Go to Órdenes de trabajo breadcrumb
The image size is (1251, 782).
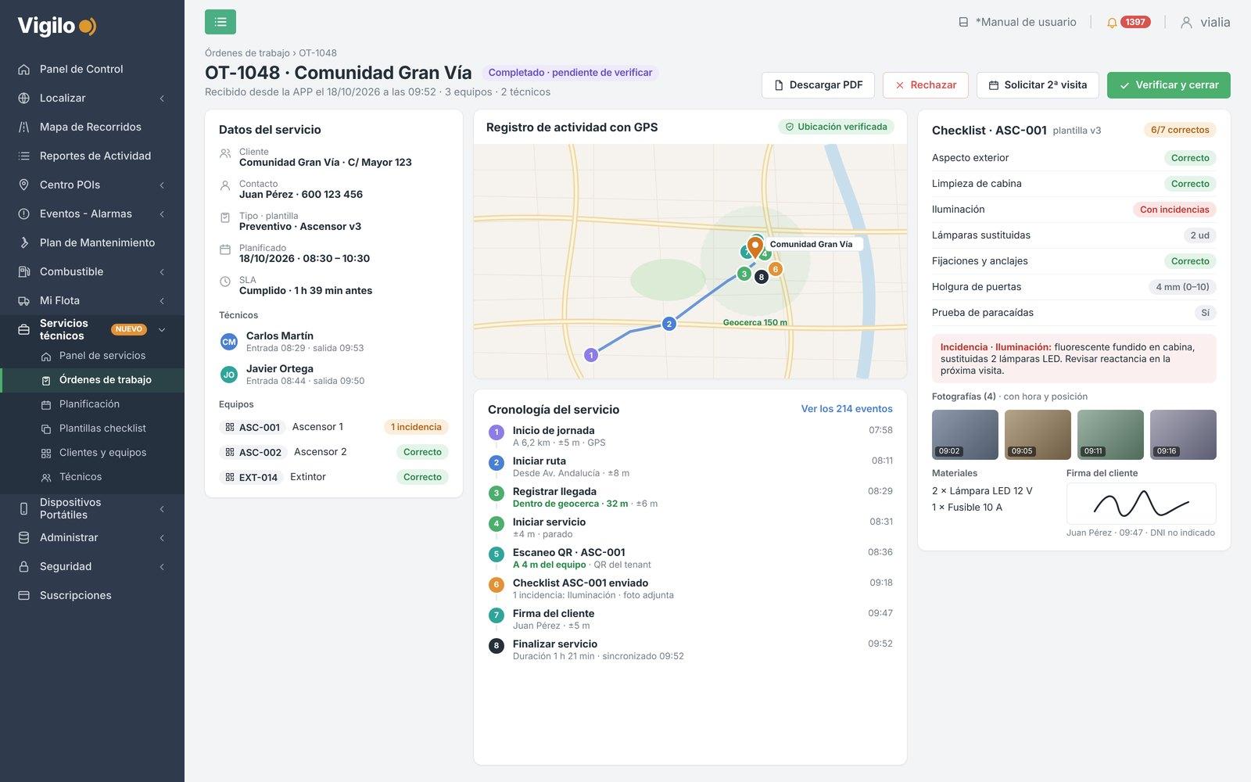[x=247, y=53]
